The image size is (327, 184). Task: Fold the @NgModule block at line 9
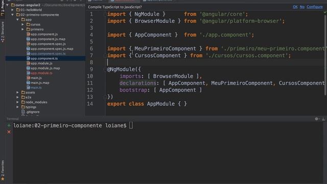(105, 70)
